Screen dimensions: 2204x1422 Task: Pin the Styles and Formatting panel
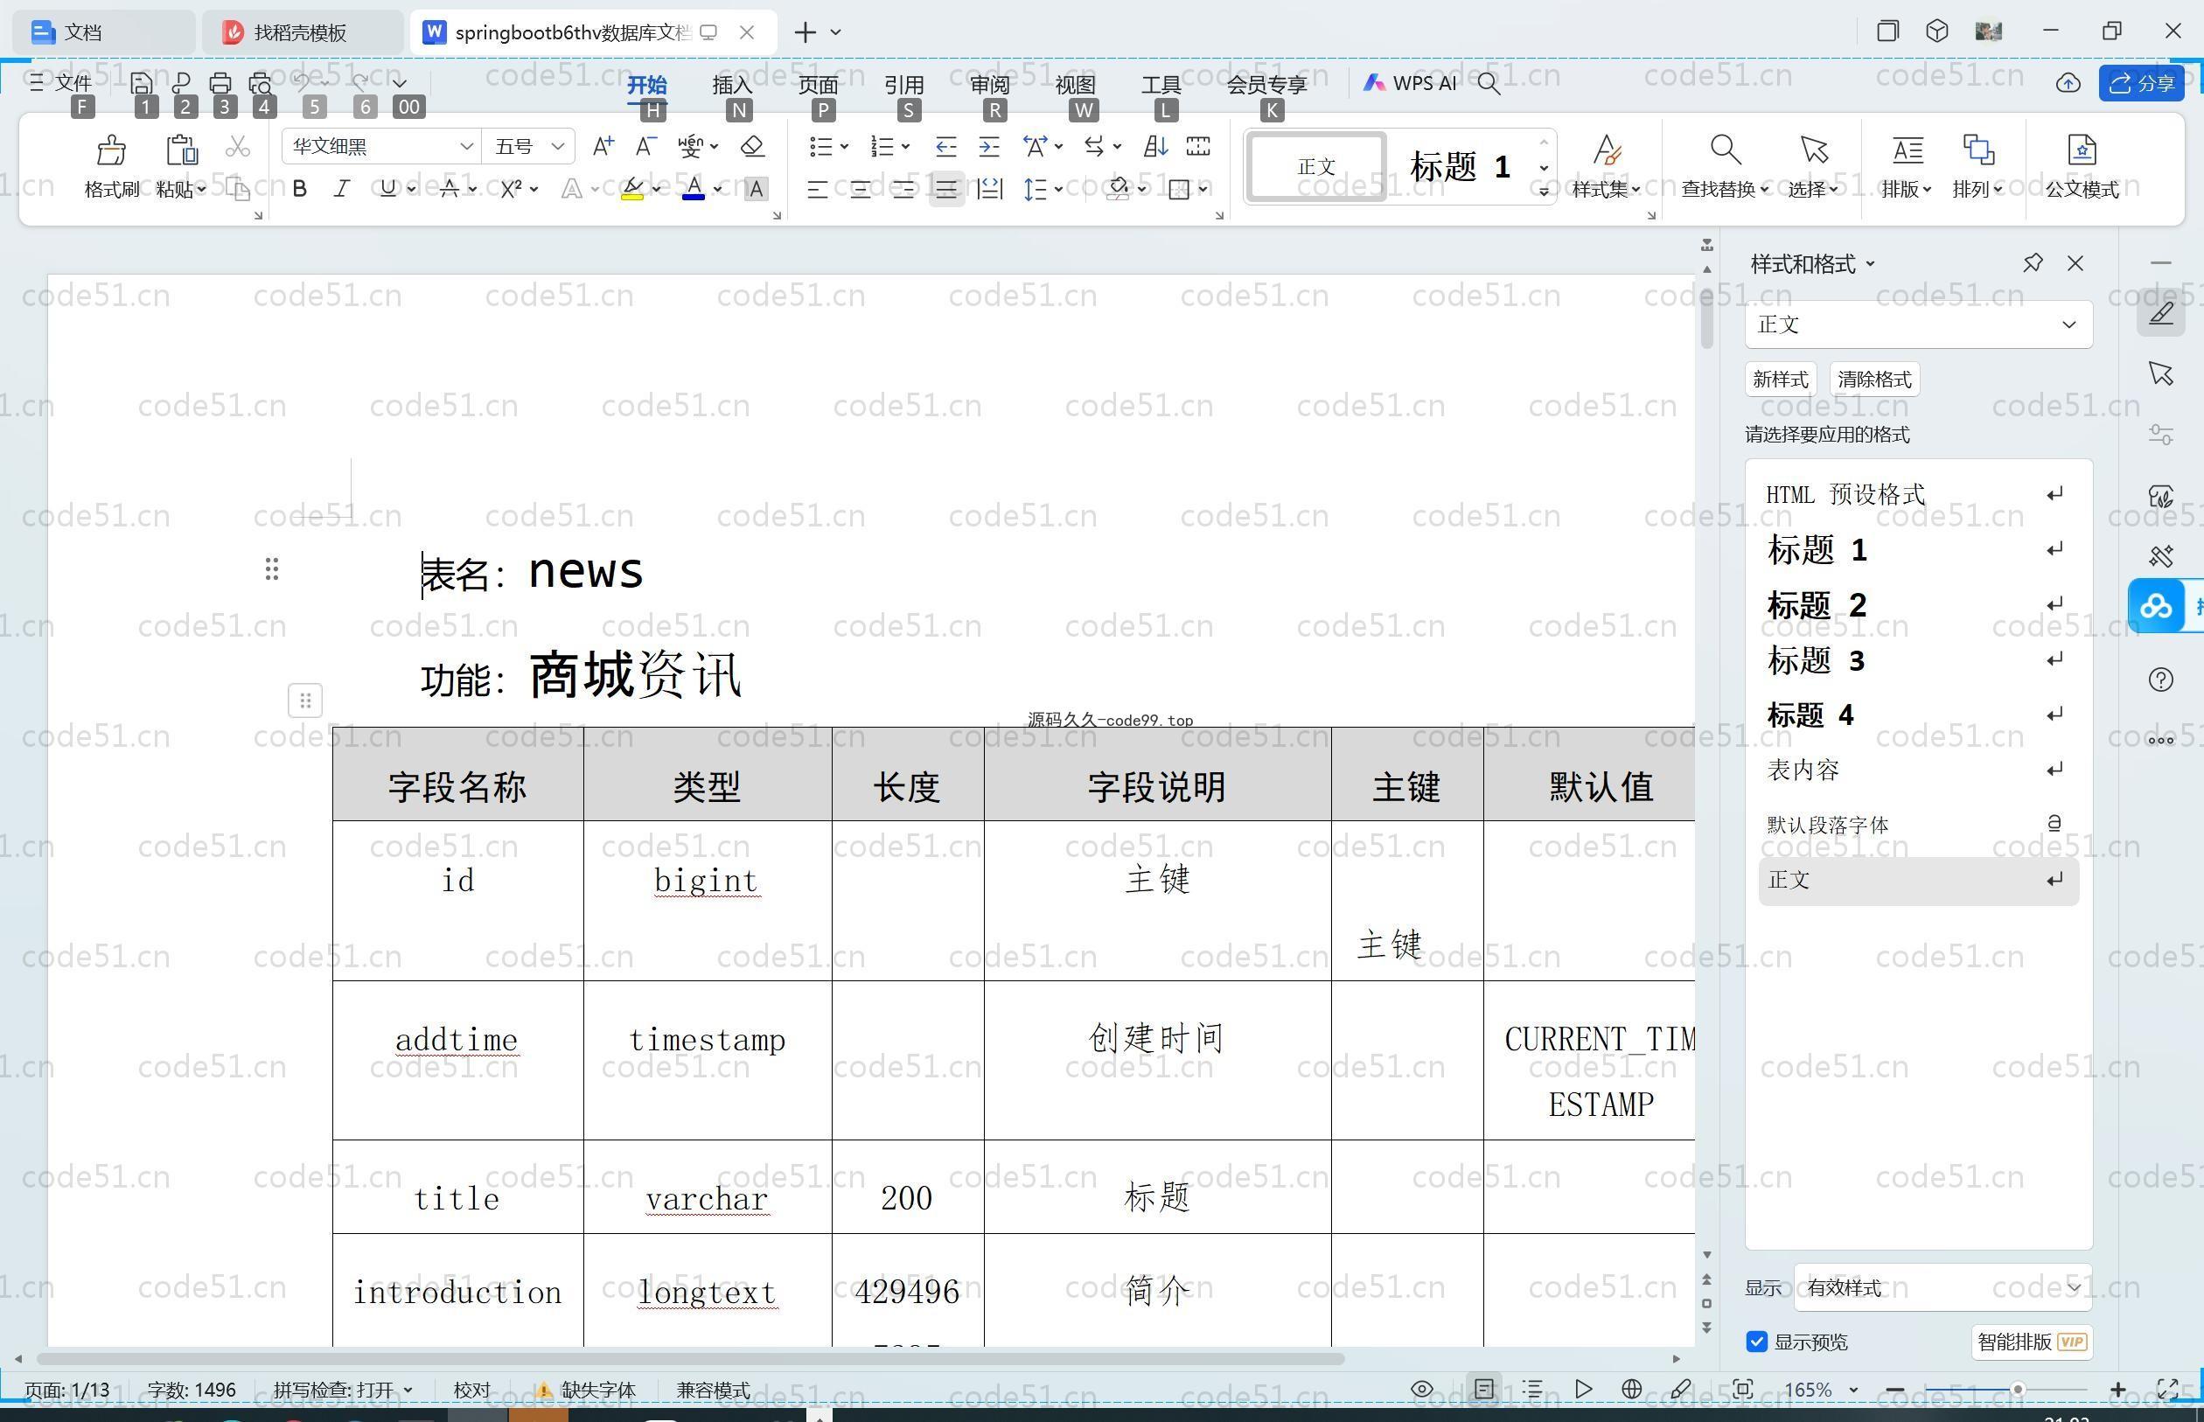click(x=2033, y=263)
